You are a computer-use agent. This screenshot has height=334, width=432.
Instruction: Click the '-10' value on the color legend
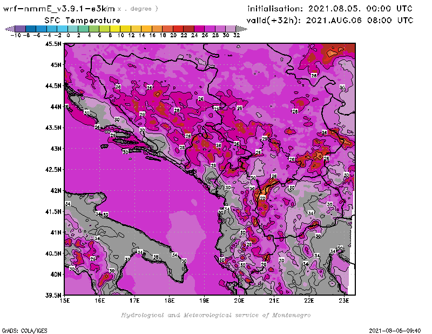tap(16, 36)
